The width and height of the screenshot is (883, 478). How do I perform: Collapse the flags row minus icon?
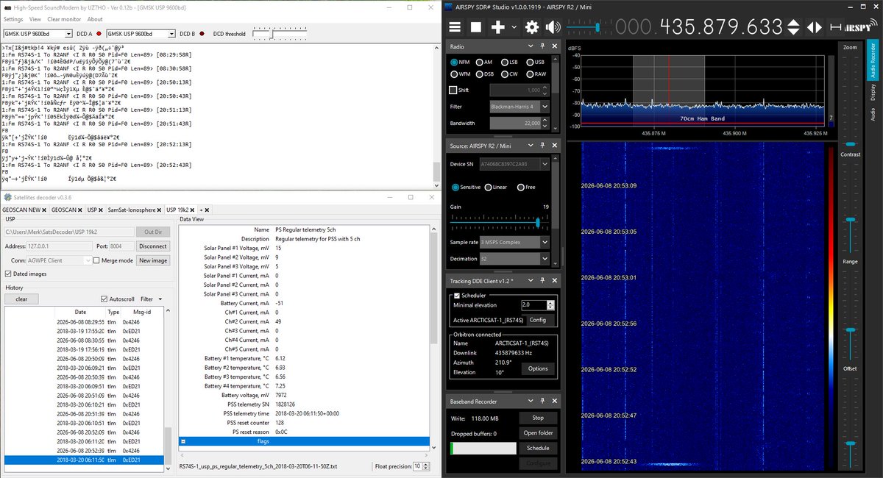coord(183,441)
